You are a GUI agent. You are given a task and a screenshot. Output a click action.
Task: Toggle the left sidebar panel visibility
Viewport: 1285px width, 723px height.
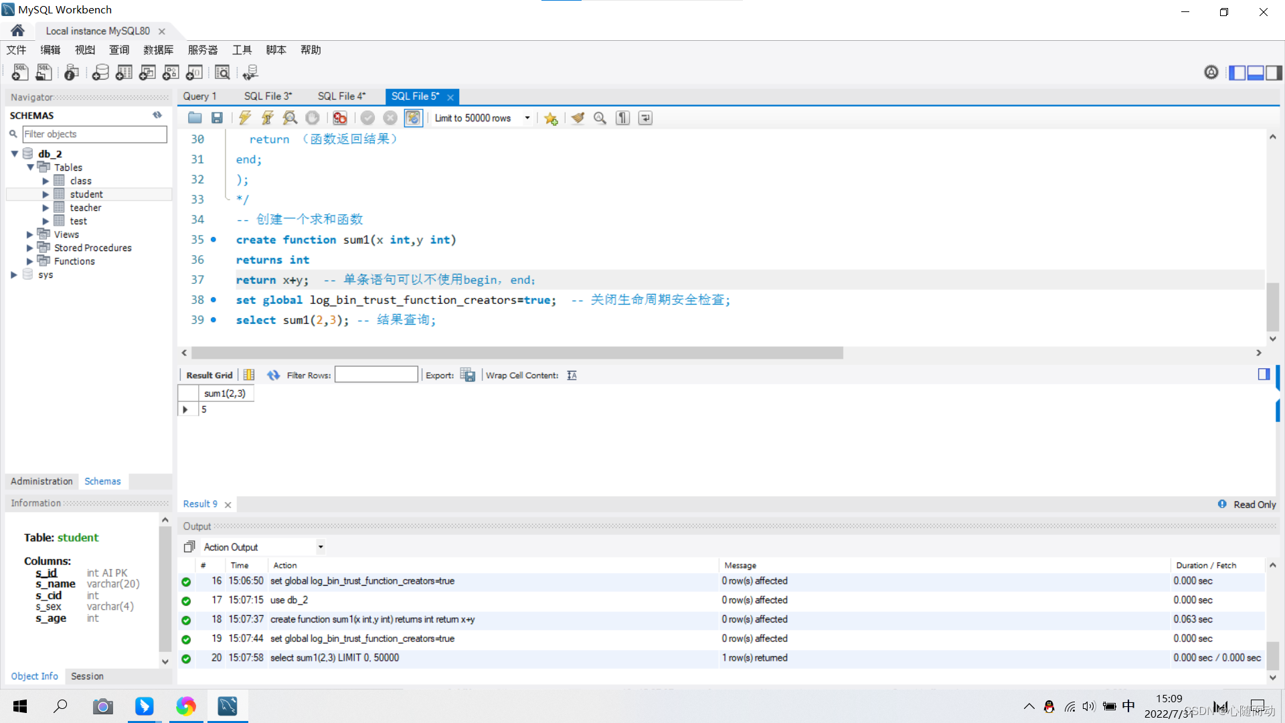click(x=1237, y=72)
